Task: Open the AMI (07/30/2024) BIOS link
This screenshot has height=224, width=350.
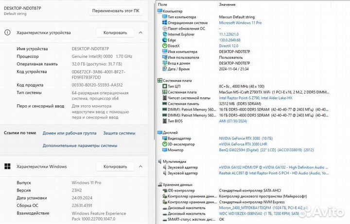Action: point(233,121)
